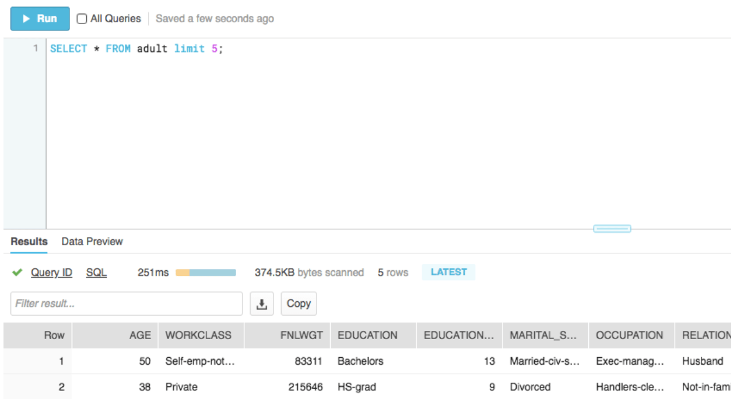
Task: Click the green success checkmark icon
Action: point(17,273)
